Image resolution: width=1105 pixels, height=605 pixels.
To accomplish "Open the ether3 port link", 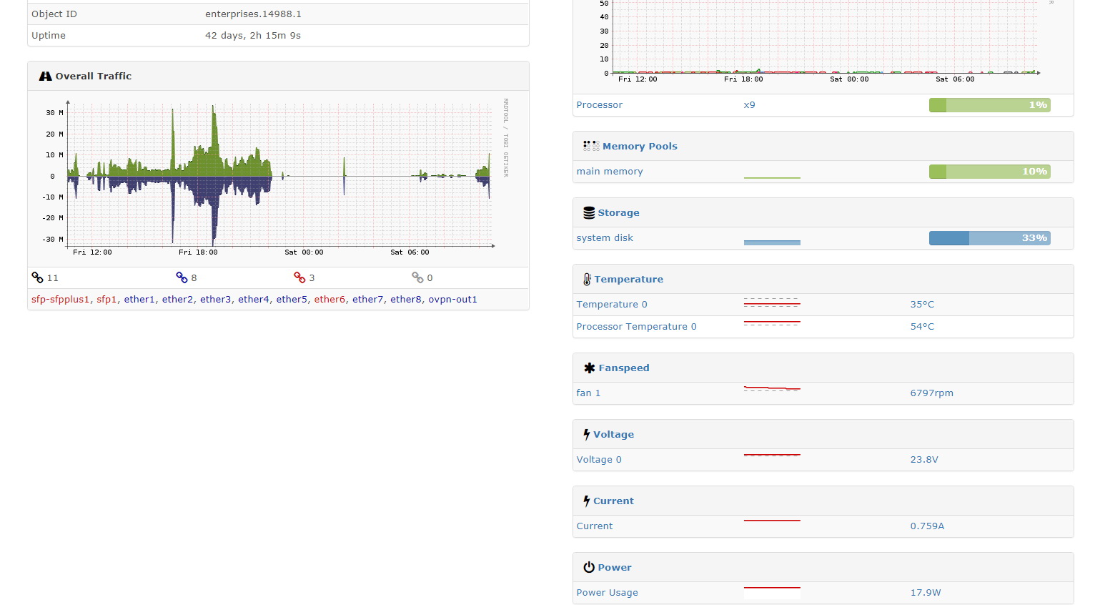I will pyautogui.click(x=215, y=299).
